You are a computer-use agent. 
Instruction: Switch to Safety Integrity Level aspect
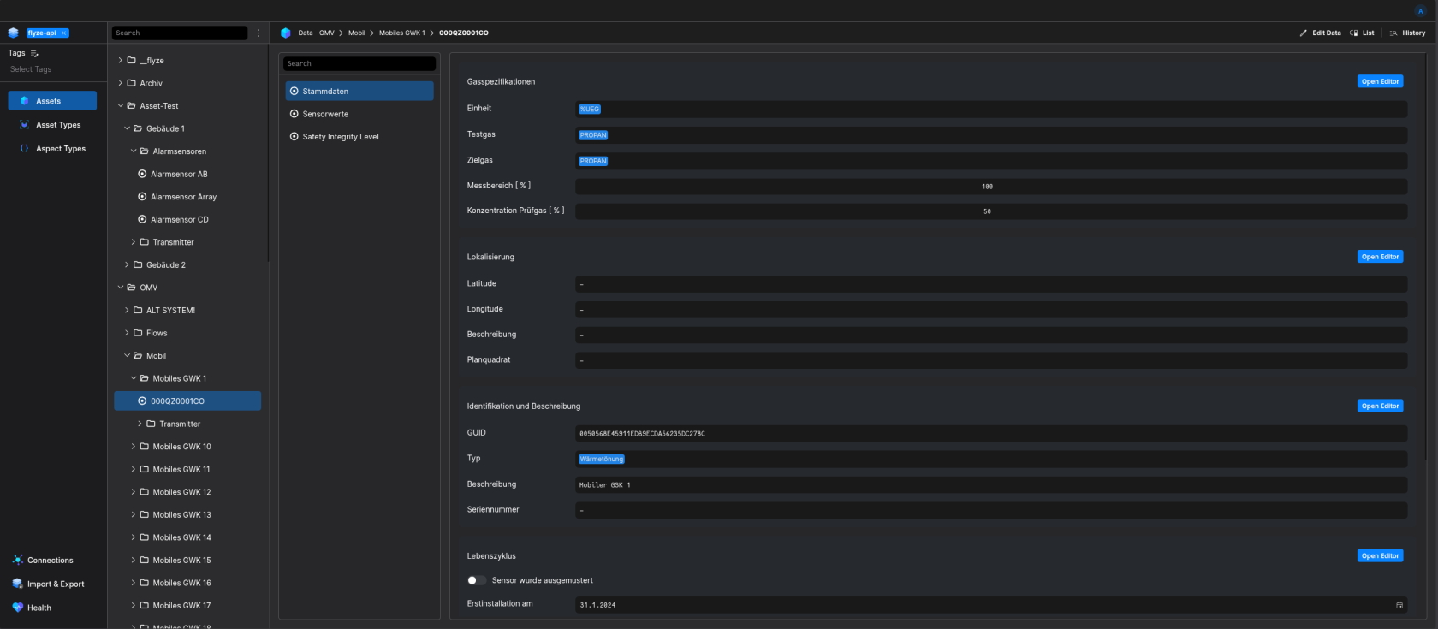(340, 137)
